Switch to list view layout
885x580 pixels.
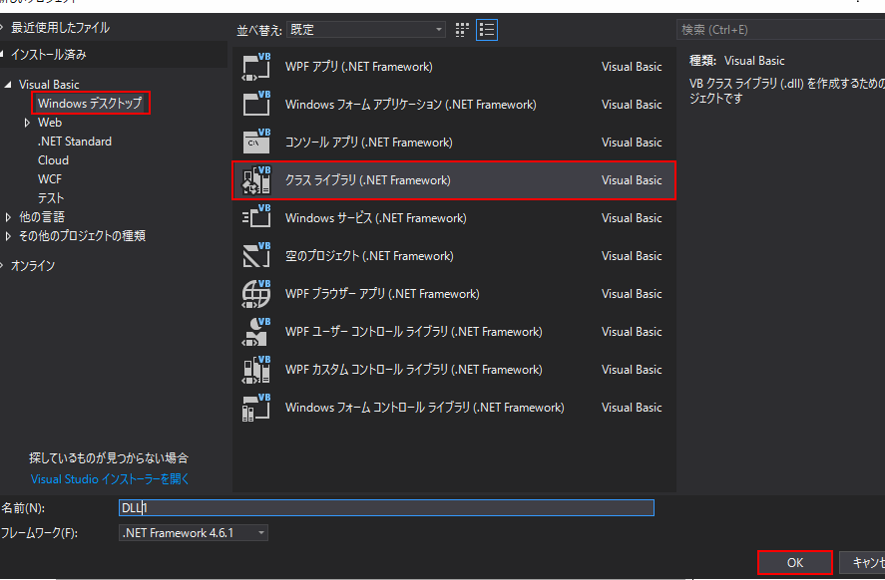[x=487, y=30]
